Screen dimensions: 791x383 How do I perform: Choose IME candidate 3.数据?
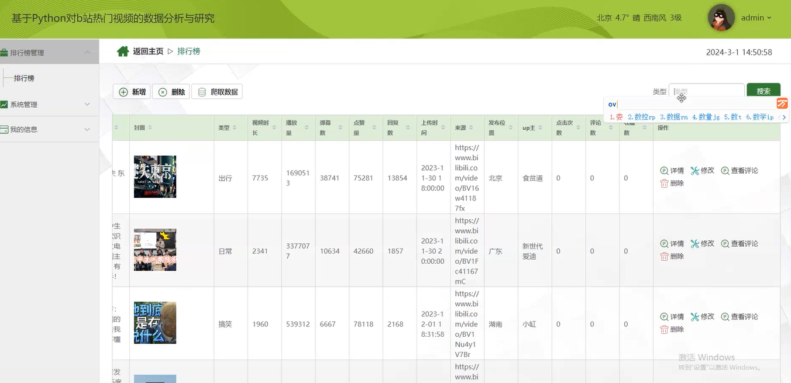[x=673, y=117]
